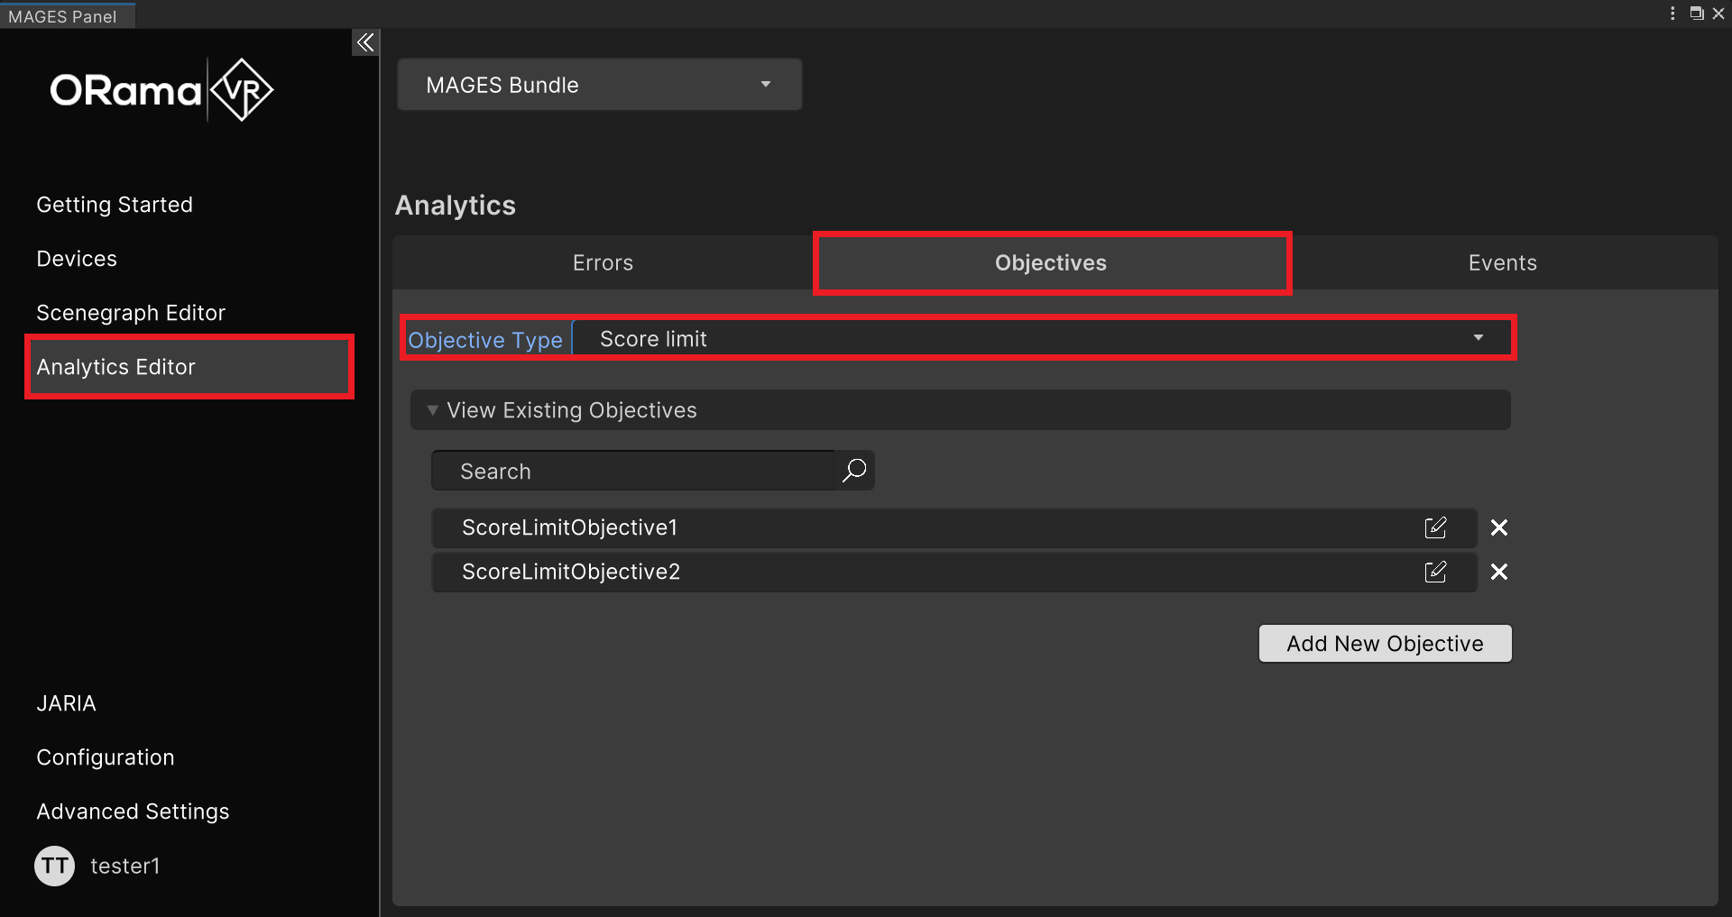The height and width of the screenshot is (917, 1732).
Task: Select the ScoreLimitObjective2 list entry
Action: [x=902, y=572]
